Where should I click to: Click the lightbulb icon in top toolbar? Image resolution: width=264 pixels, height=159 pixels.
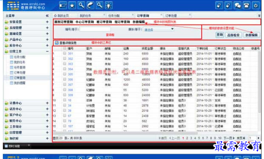(109, 6)
